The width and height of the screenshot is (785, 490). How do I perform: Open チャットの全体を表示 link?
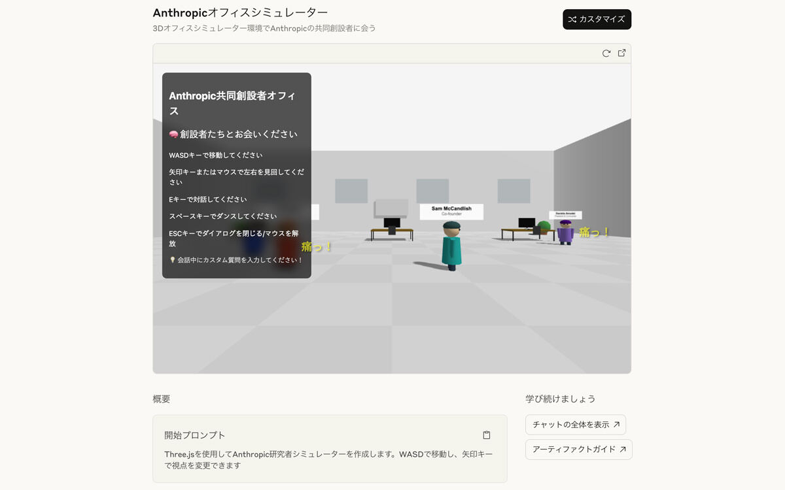(576, 425)
